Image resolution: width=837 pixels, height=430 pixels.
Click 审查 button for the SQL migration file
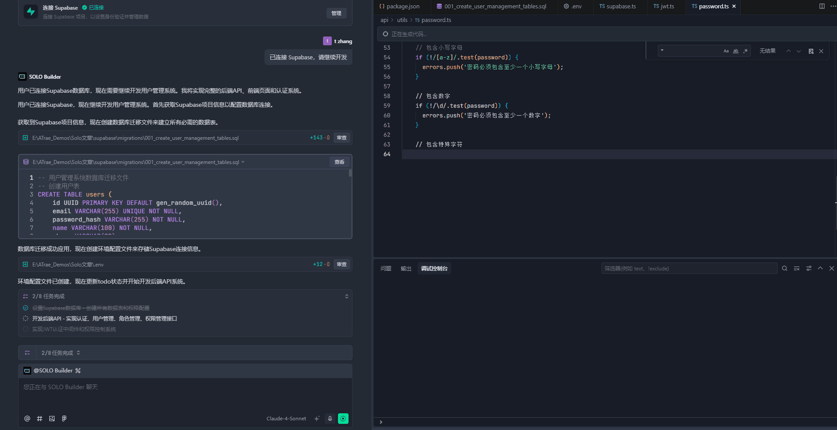[342, 138]
